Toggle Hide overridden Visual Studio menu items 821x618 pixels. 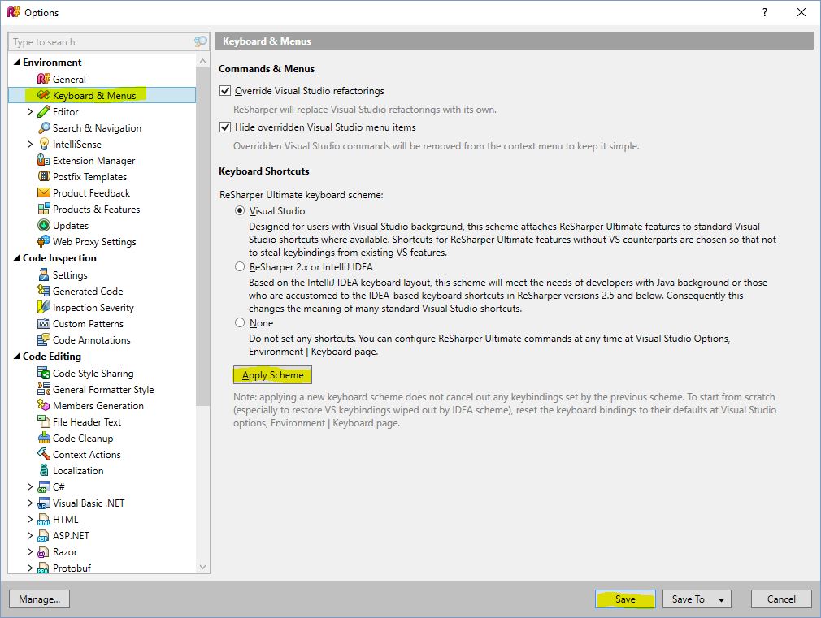point(225,127)
